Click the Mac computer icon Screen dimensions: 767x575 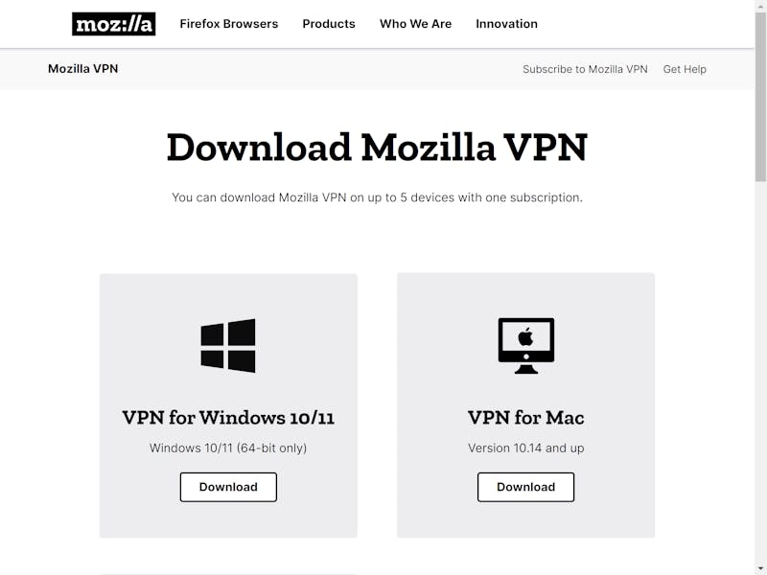(x=525, y=346)
